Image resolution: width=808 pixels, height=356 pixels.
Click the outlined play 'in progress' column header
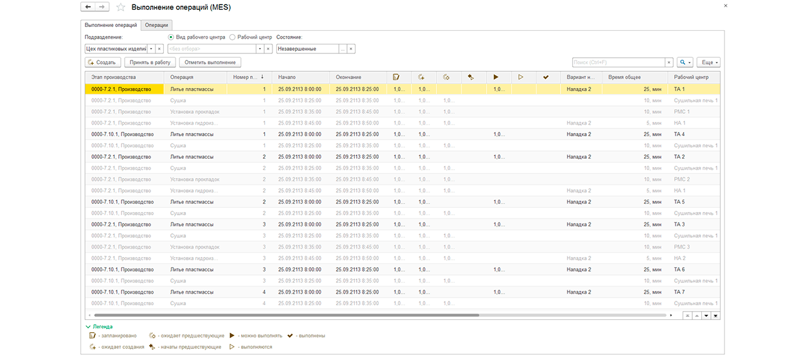[521, 77]
